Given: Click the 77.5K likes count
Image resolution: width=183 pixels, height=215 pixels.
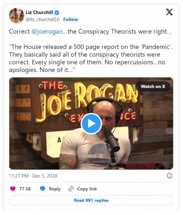Looking at the screenshot, I should click(25, 189).
